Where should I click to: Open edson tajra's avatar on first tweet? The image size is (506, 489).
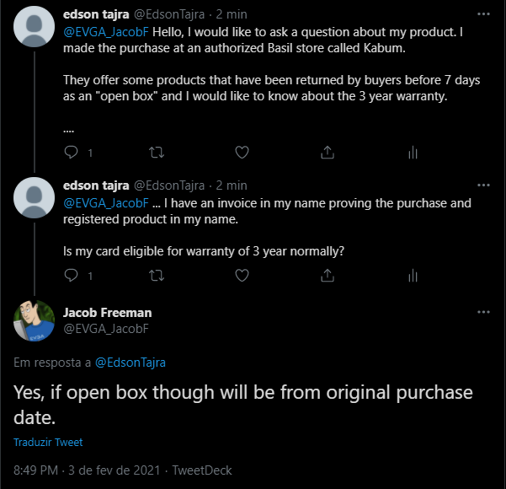point(35,29)
